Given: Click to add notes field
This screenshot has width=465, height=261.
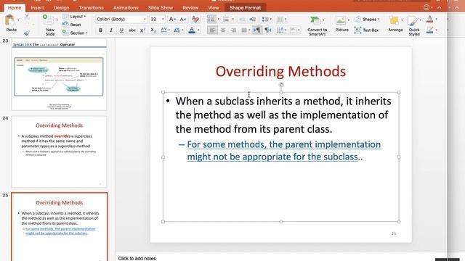Looking at the screenshot, I should coord(137,258).
